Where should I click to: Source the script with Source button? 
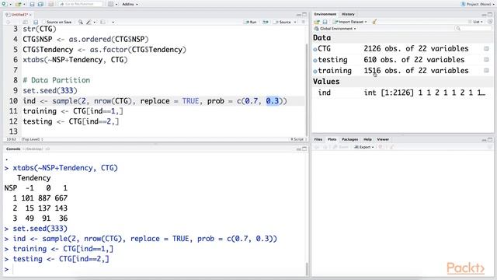pos(282,22)
